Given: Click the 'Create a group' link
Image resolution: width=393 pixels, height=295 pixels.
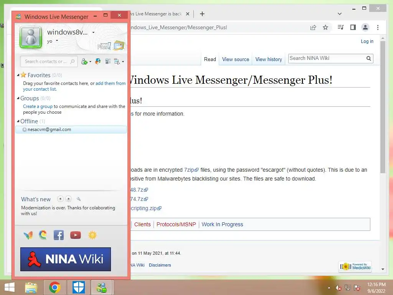Looking at the screenshot, I should click(38, 106).
